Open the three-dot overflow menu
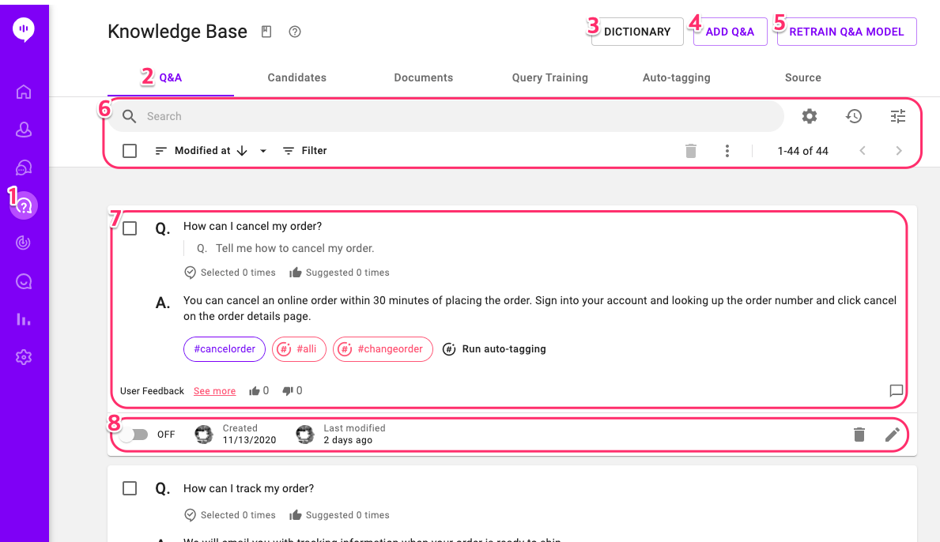The width and height of the screenshot is (940, 542). [x=727, y=150]
